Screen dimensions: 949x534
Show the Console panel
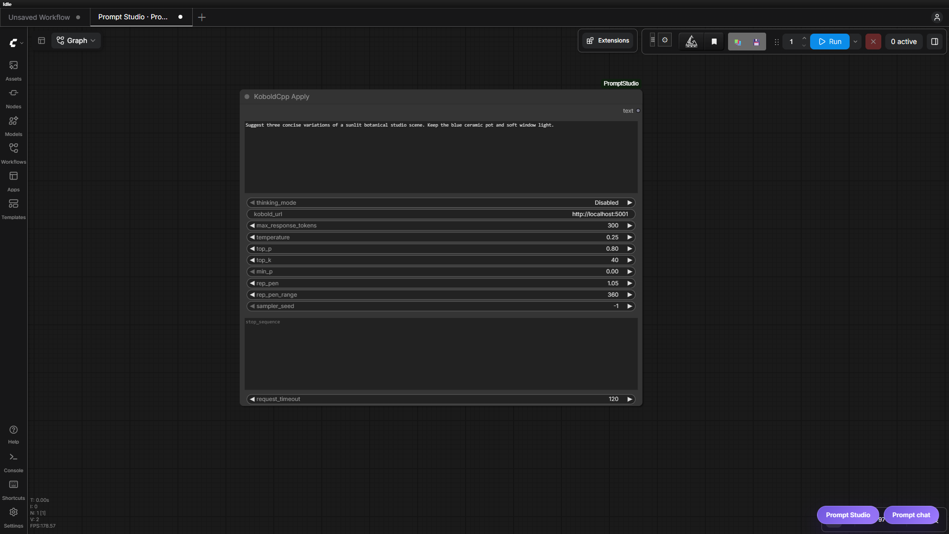pyautogui.click(x=13, y=463)
